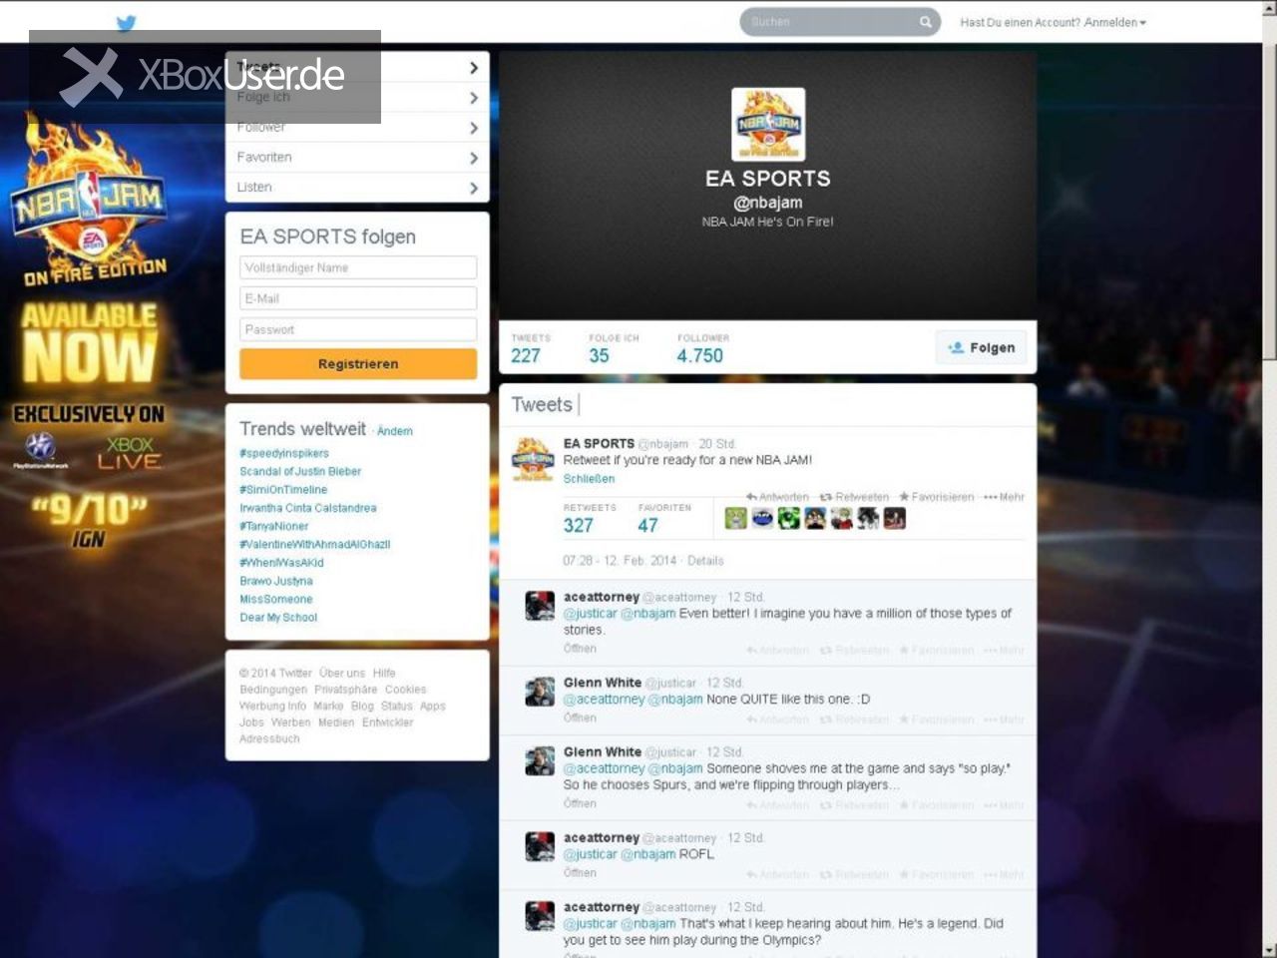Open the Mehr dots on EA SPORTS tweet

[1004, 497]
